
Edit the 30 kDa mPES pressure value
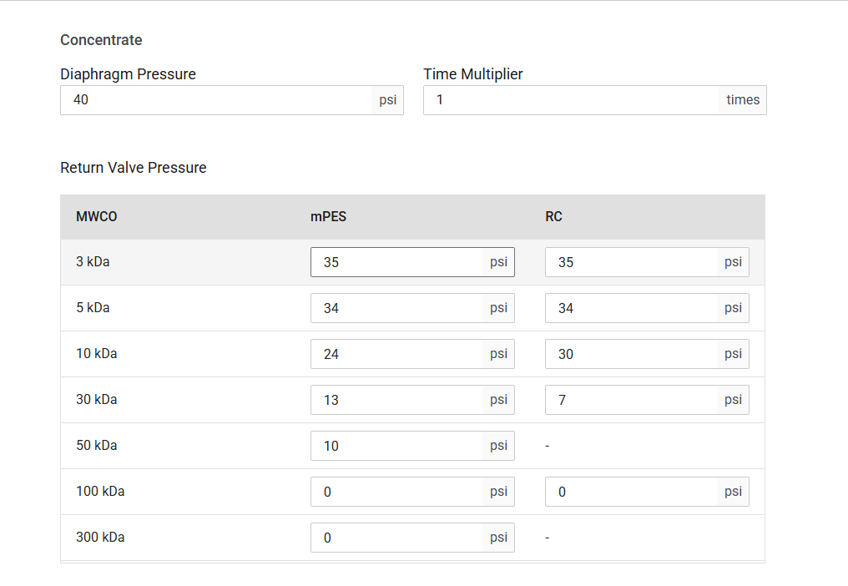pyautogui.click(x=396, y=400)
